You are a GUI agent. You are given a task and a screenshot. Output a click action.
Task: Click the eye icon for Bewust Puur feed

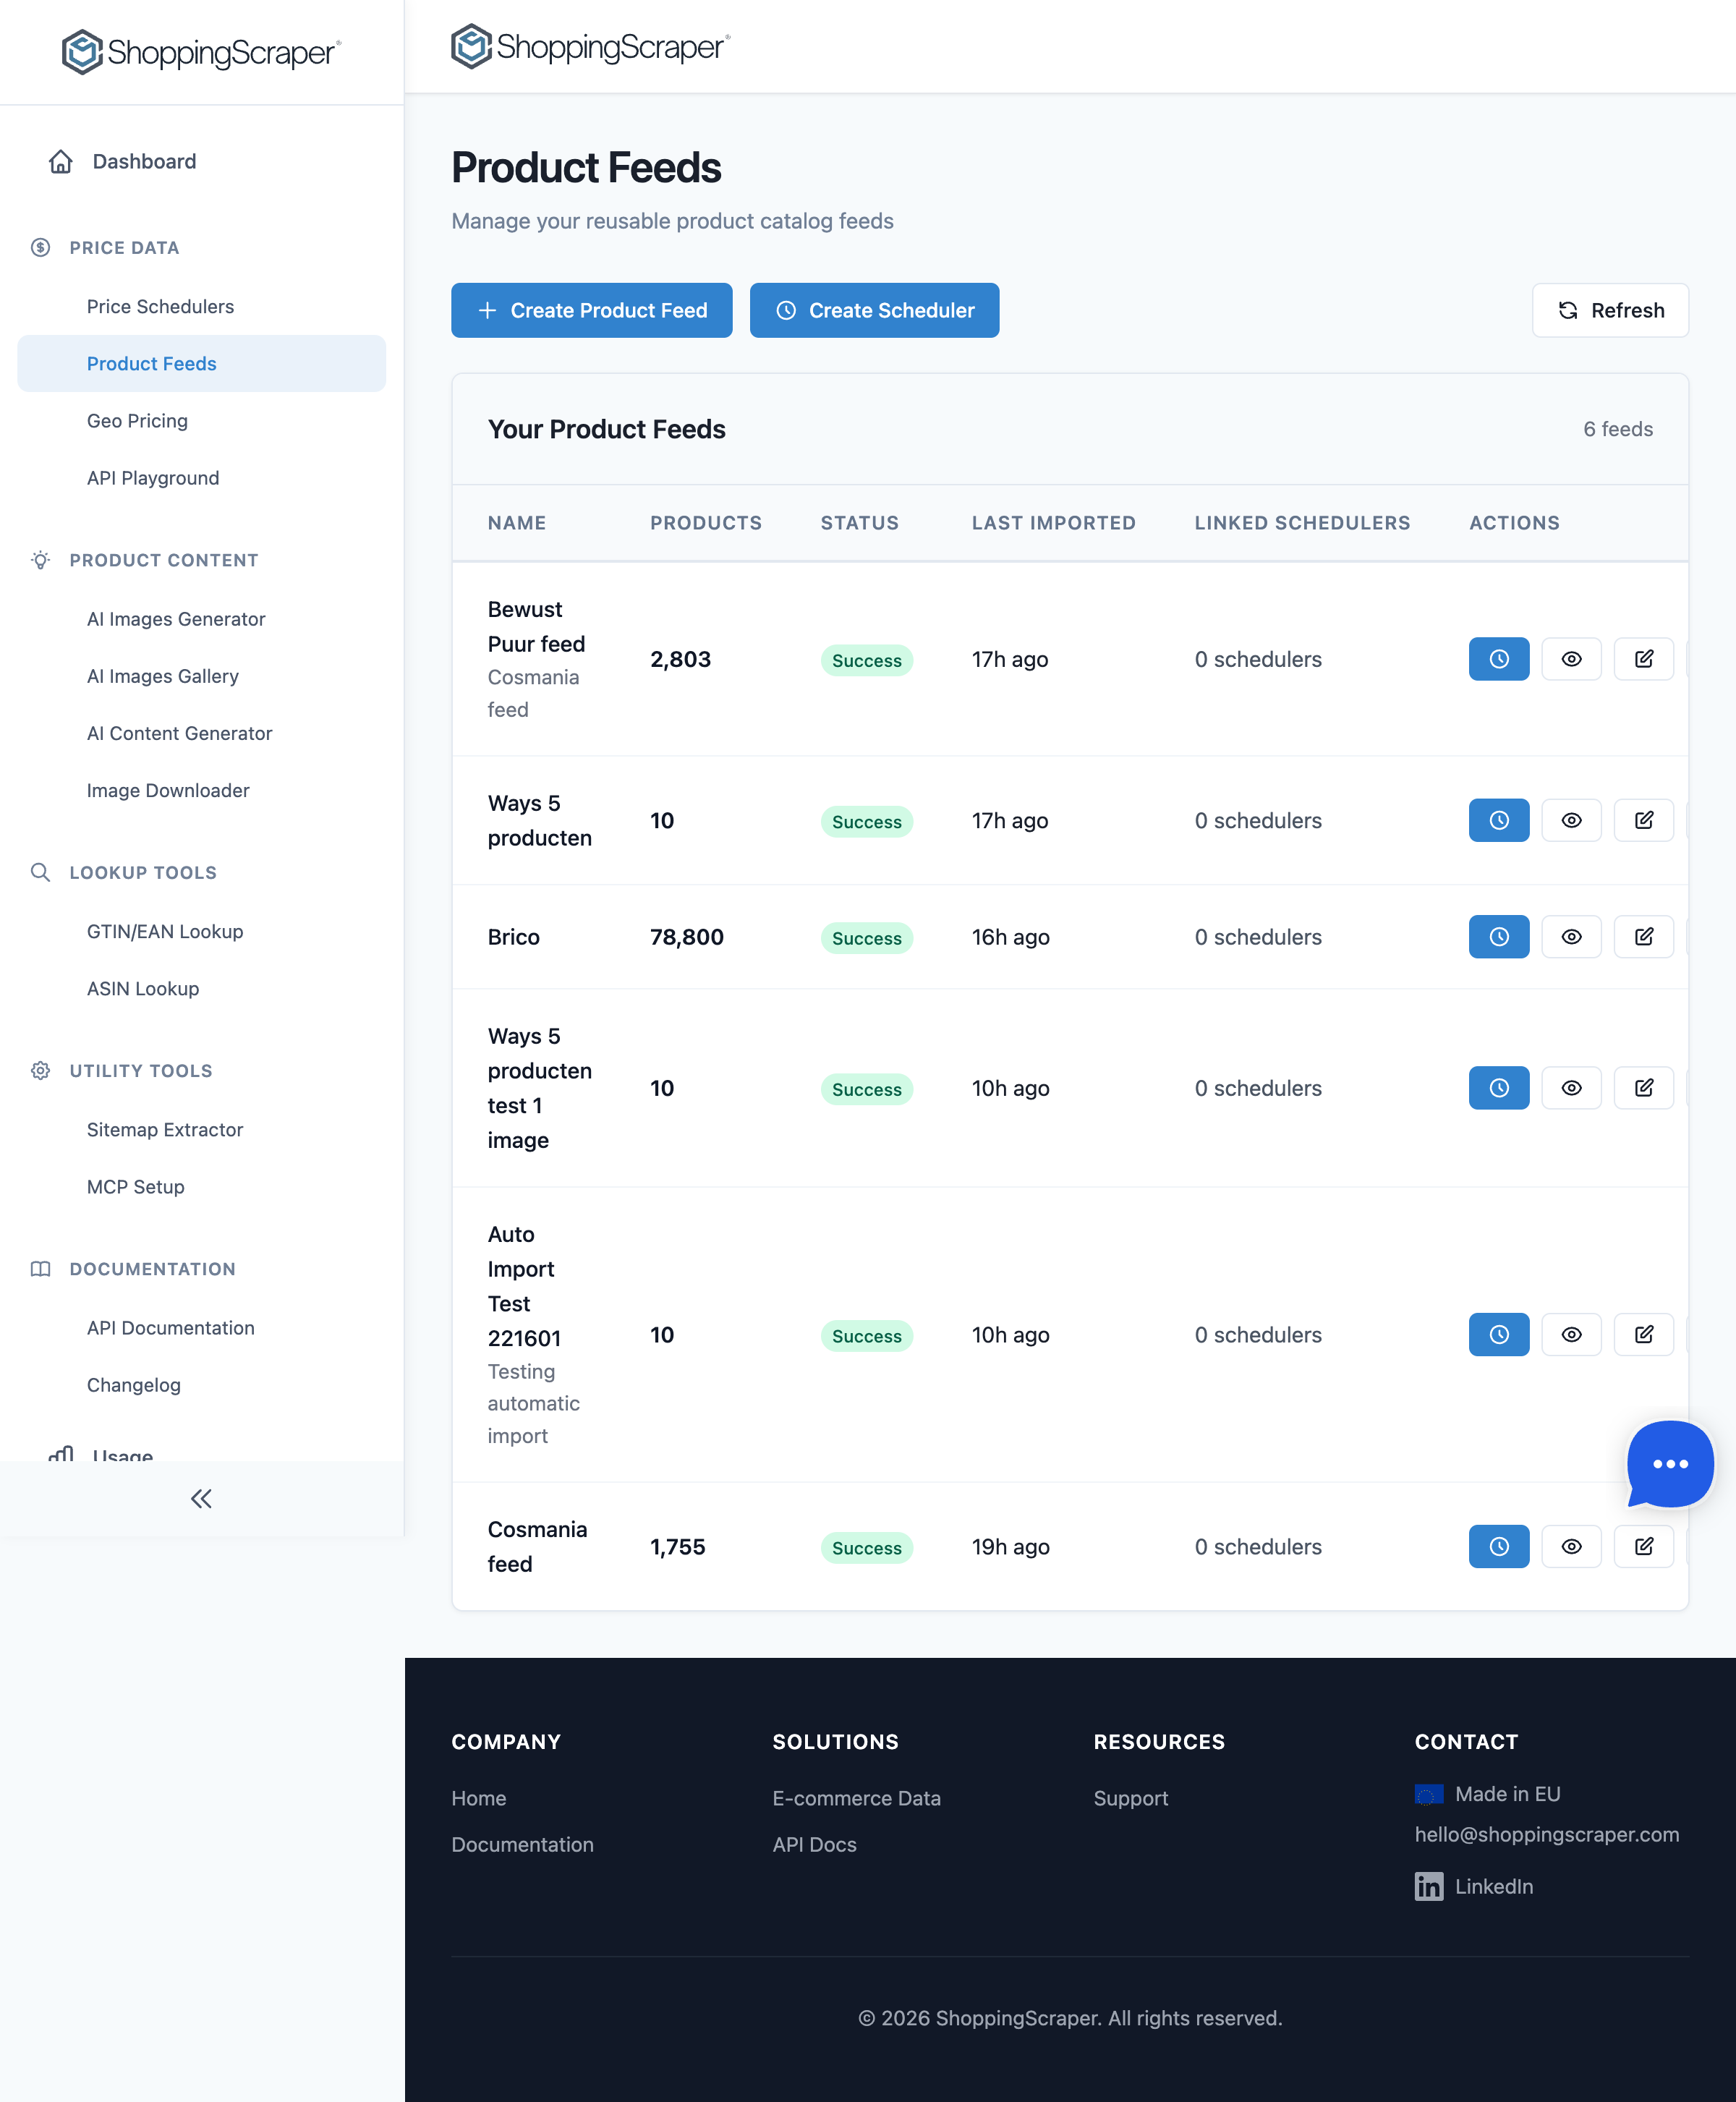click(x=1571, y=659)
